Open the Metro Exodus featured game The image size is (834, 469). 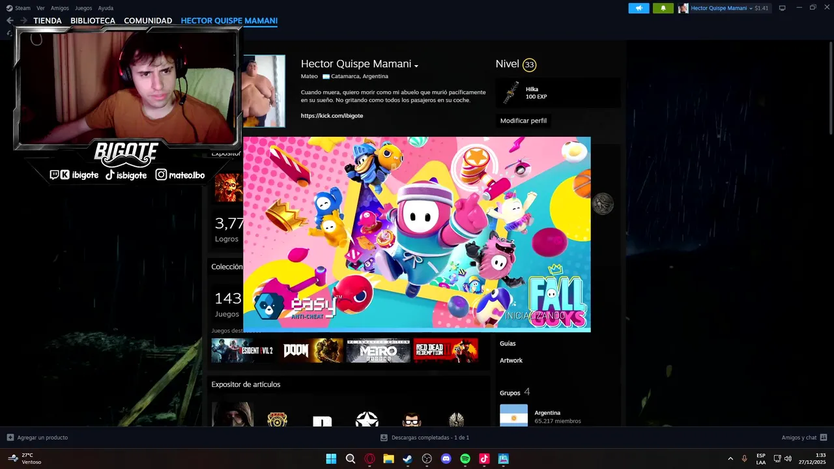click(x=379, y=350)
